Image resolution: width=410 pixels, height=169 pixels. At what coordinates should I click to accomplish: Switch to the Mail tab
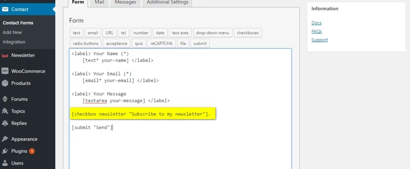tap(99, 2)
